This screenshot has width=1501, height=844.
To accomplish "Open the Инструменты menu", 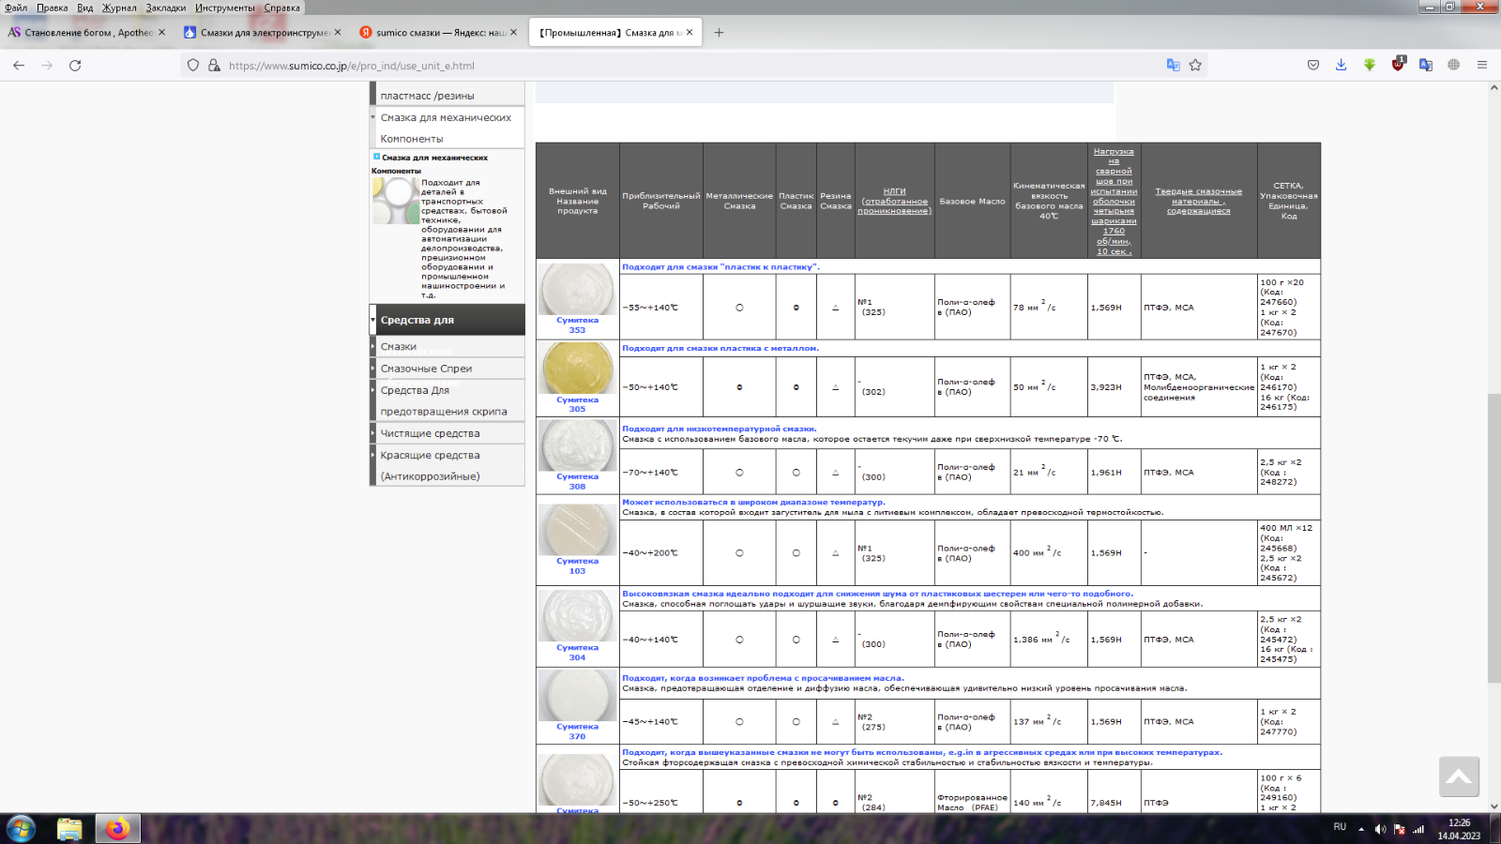I will pyautogui.click(x=224, y=8).
